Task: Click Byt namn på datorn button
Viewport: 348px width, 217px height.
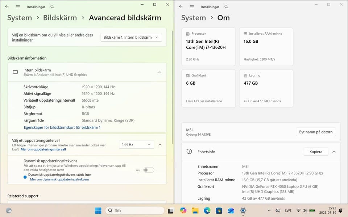Action: click(x=316, y=132)
